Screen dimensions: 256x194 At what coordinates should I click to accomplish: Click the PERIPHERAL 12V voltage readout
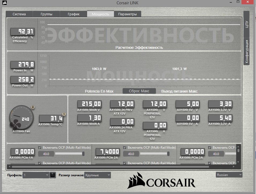point(155,104)
